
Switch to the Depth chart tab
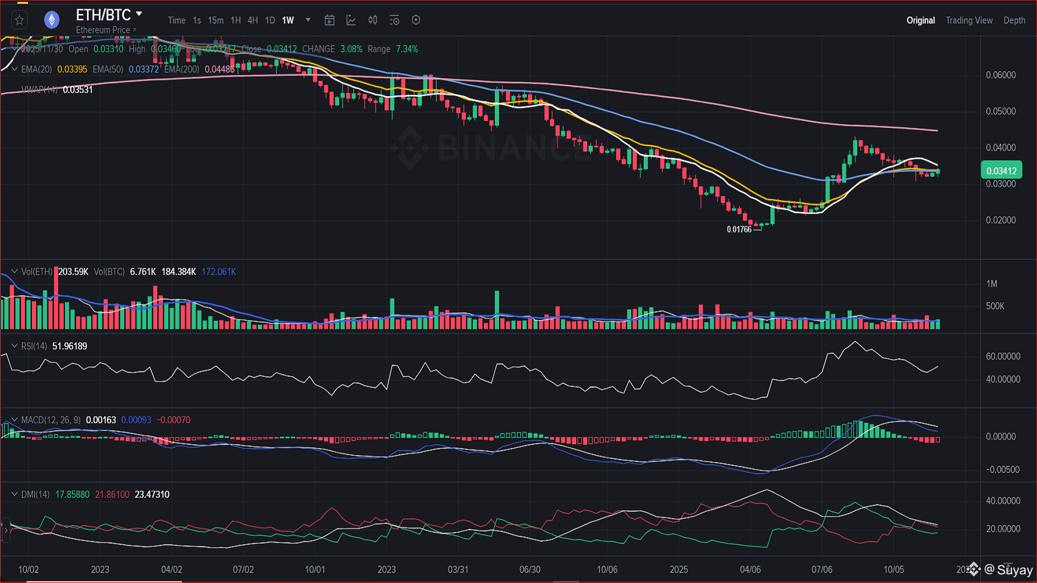click(1014, 21)
